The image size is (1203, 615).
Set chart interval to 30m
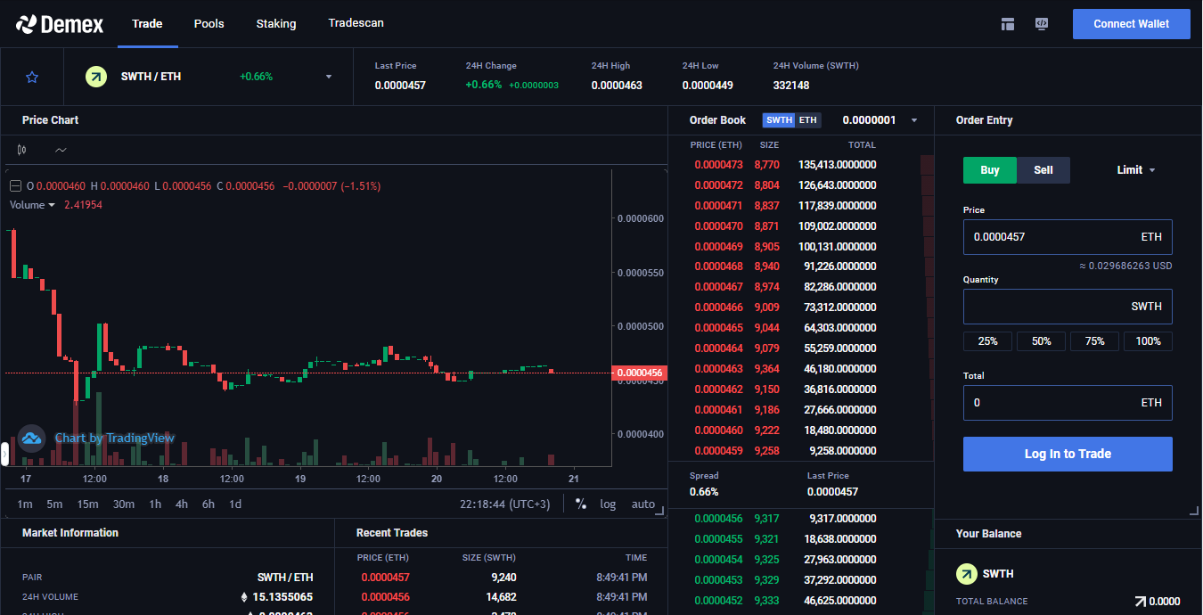point(124,504)
